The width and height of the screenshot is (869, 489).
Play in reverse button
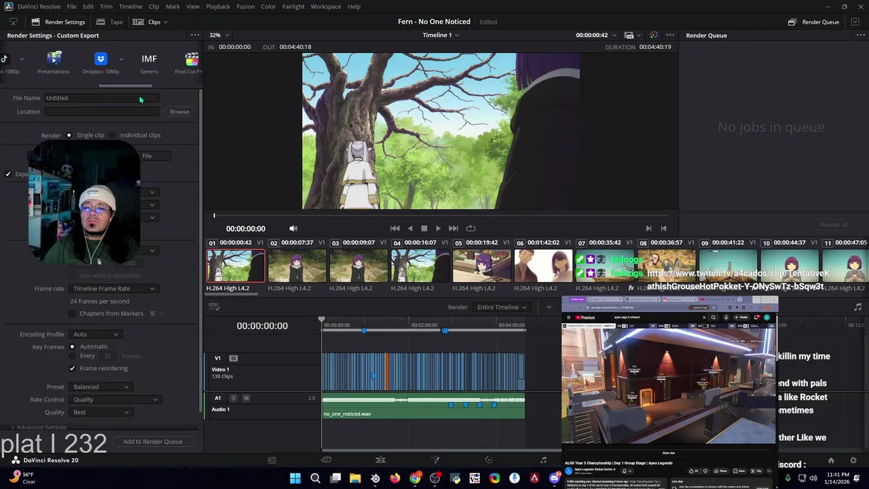[410, 229]
